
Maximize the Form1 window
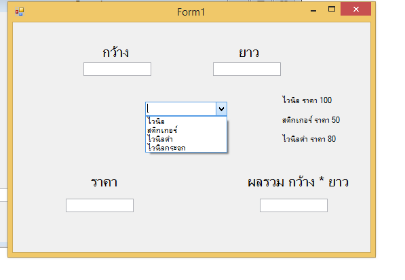(332, 9)
